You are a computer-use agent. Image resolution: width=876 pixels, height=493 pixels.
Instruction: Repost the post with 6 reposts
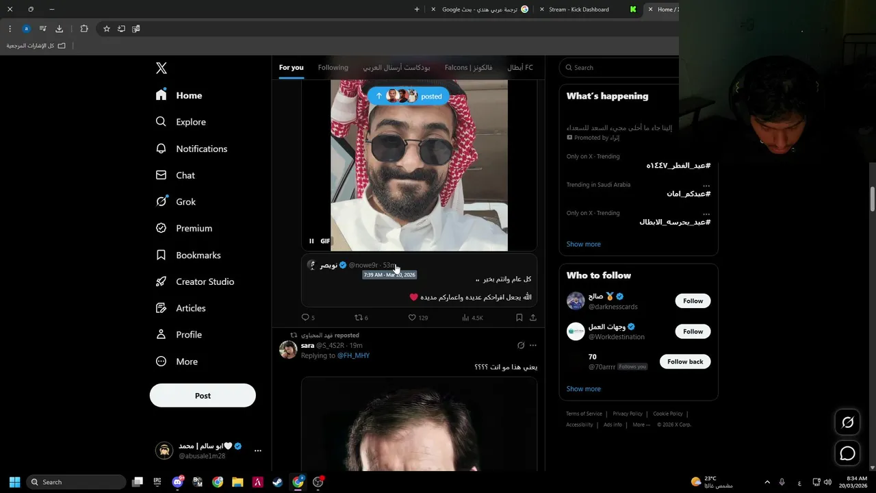pos(361,318)
